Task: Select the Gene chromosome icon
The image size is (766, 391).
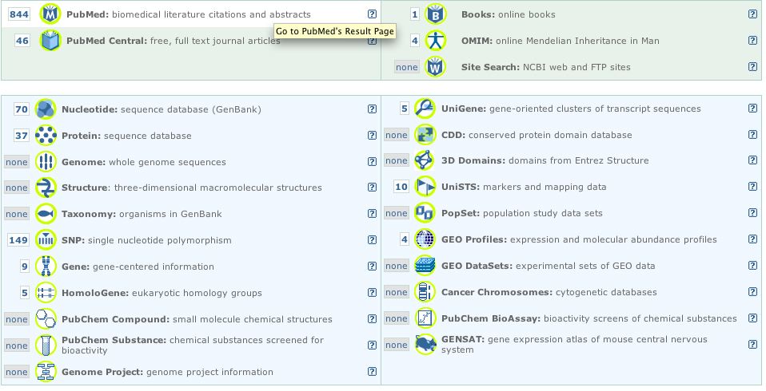Action: tap(46, 267)
